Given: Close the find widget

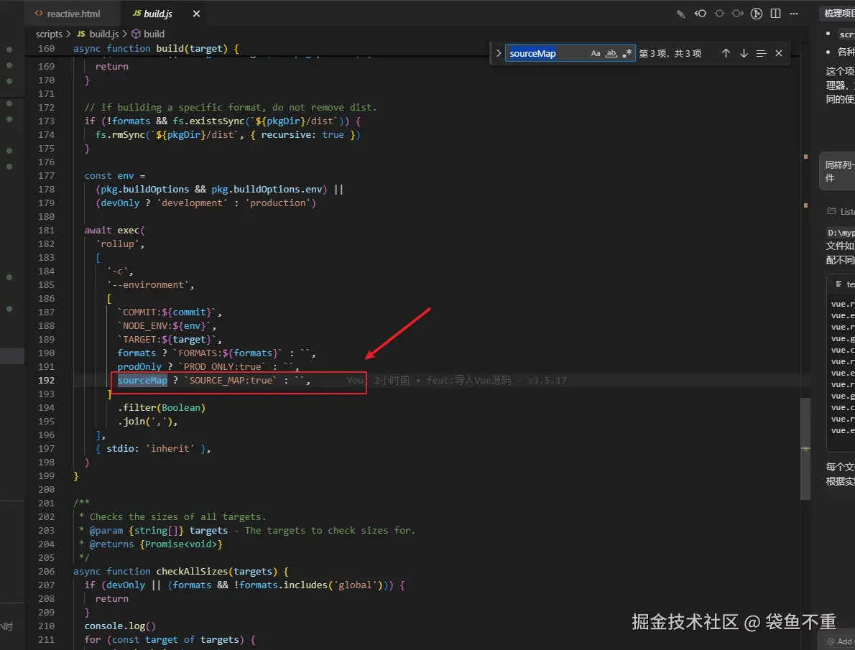Looking at the screenshot, I should click(x=779, y=53).
